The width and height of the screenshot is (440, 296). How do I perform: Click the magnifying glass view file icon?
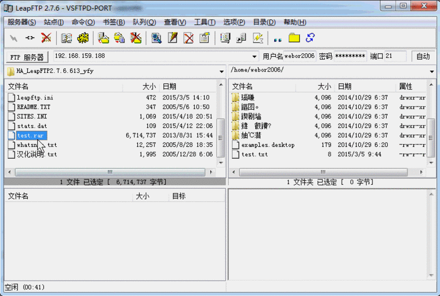coord(156,38)
